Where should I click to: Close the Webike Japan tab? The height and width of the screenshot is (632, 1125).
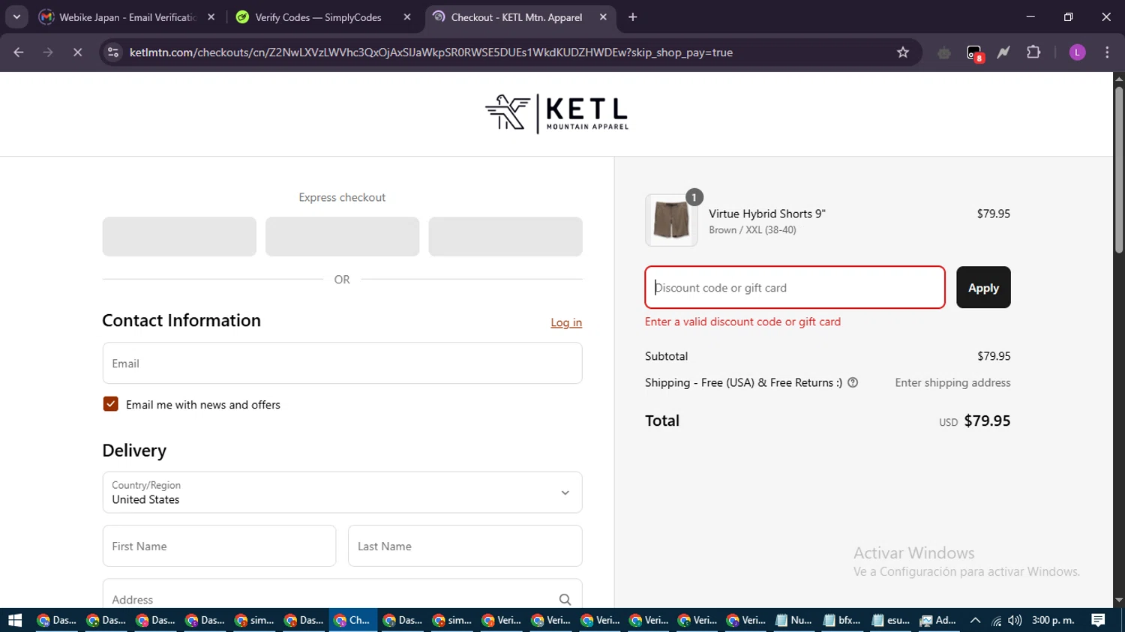point(211,17)
